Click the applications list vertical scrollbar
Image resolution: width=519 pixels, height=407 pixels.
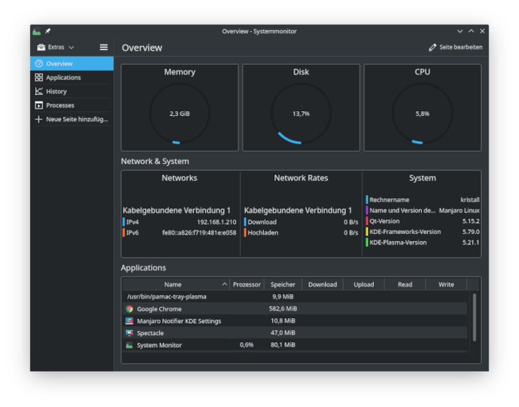pos(475,317)
